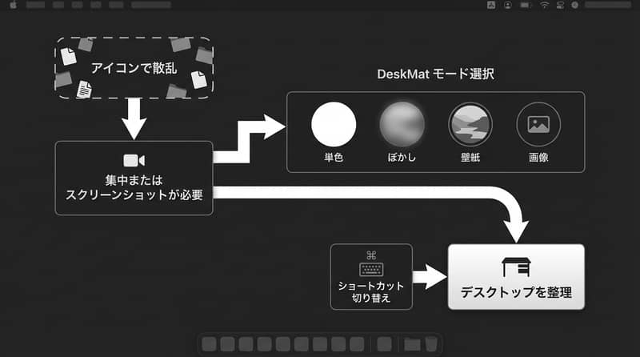Click the 画像 picture mode icon
The width and height of the screenshot is (640, 357).
tap(538, 125)
